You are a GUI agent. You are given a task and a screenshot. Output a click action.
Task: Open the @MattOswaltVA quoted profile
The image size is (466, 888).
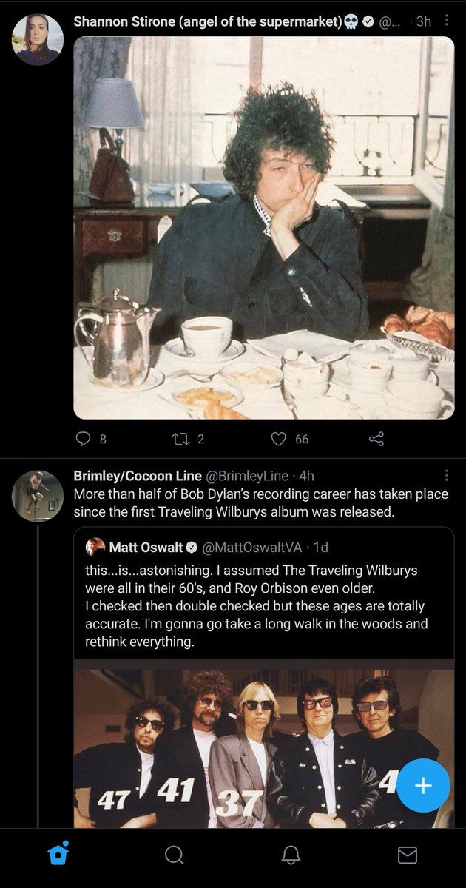254,548
